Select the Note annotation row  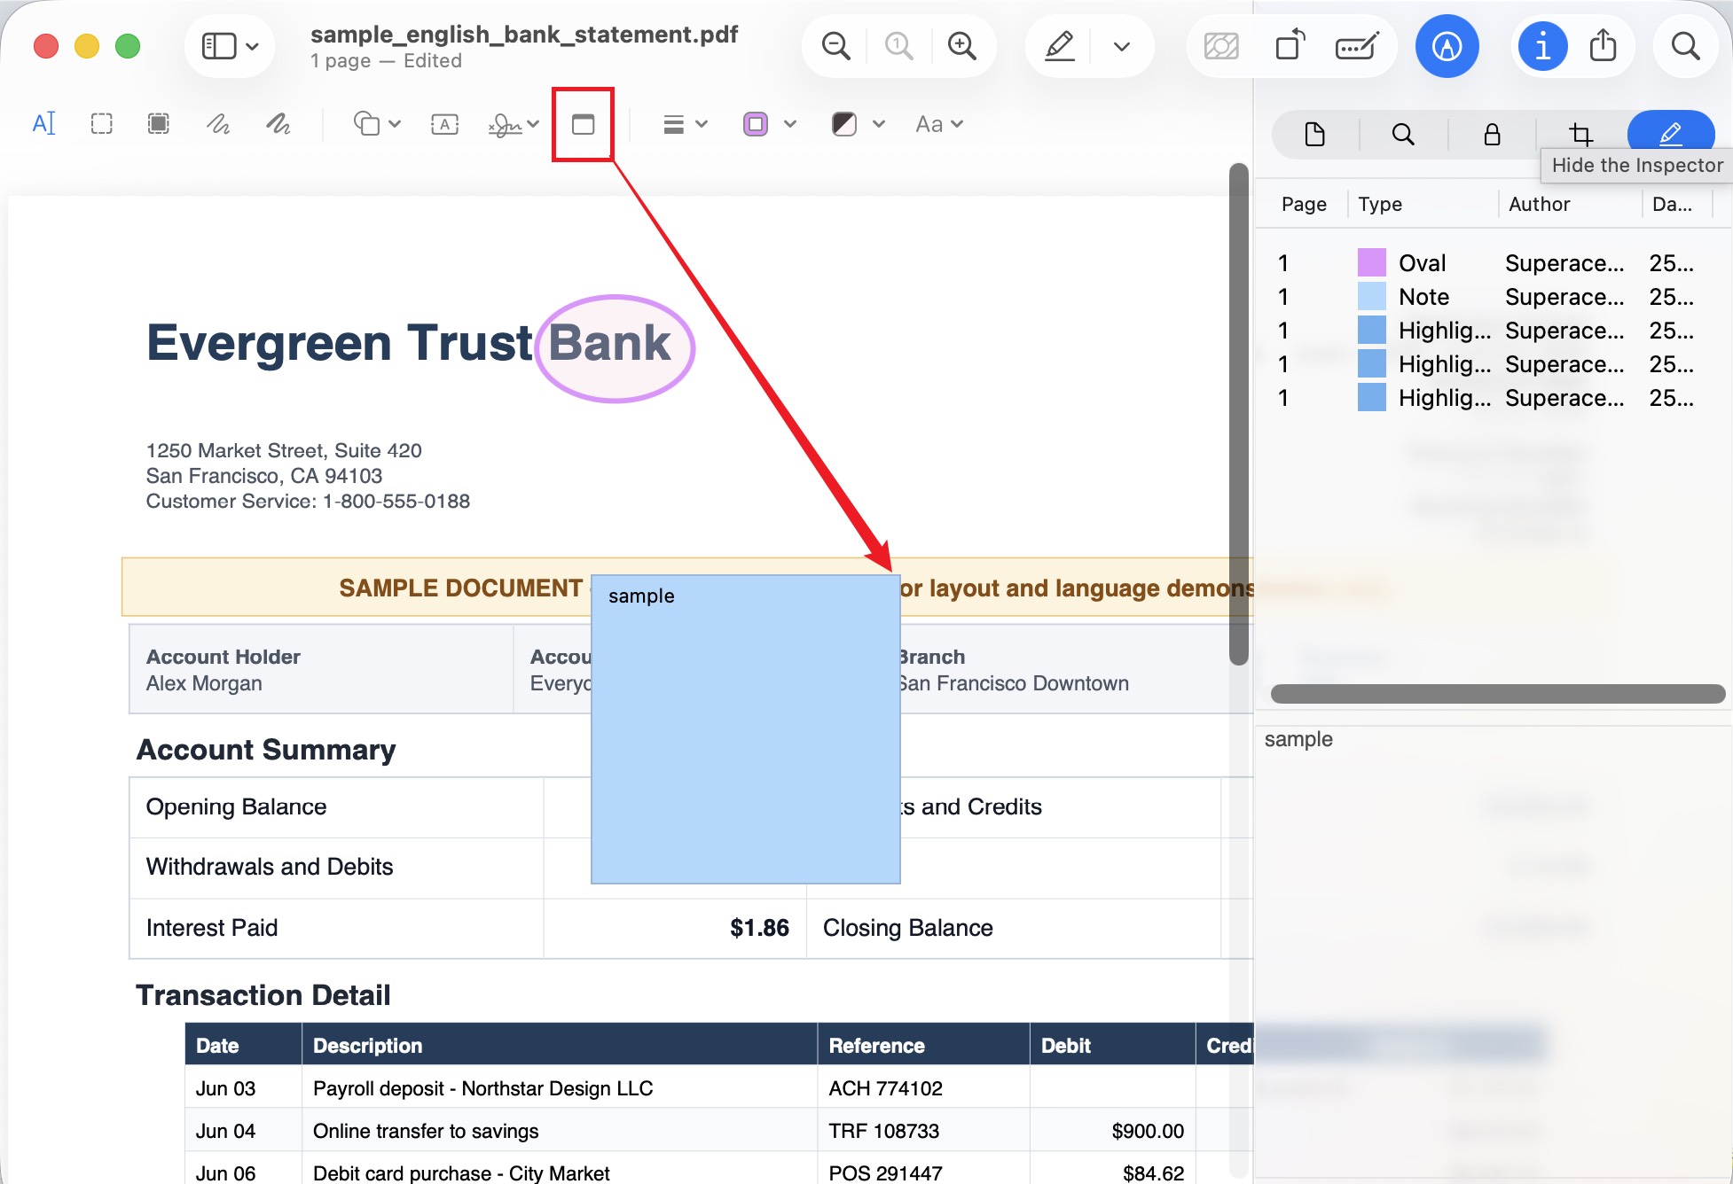click(1492, 297)
